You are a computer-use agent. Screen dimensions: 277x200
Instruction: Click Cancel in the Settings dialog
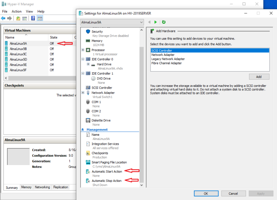[x=233, y=193]
